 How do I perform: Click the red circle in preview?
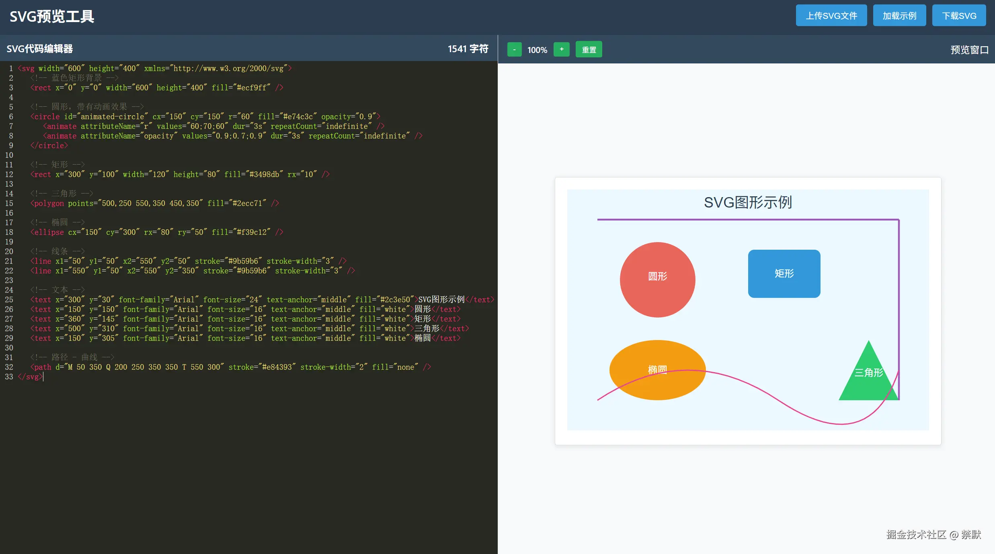coord(657,297)
